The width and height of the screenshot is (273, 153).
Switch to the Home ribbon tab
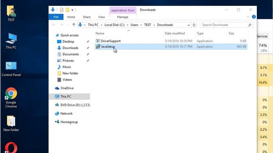tap(71, 17)
